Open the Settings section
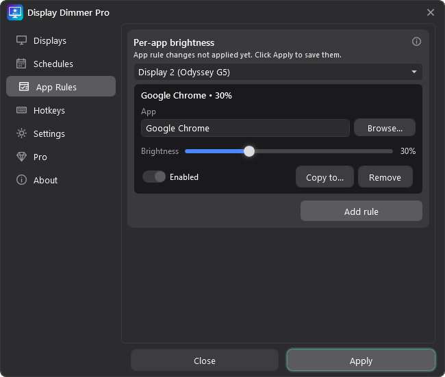 tap(61, 133)
